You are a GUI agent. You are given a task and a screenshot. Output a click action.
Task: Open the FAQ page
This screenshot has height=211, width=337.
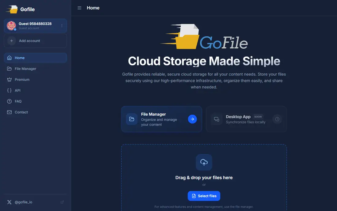click(x=35, y=101)
